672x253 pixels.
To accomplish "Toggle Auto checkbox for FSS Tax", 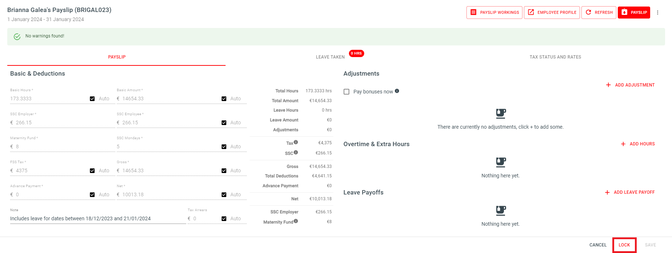I will pyautogui.click(x=92, y=171).
